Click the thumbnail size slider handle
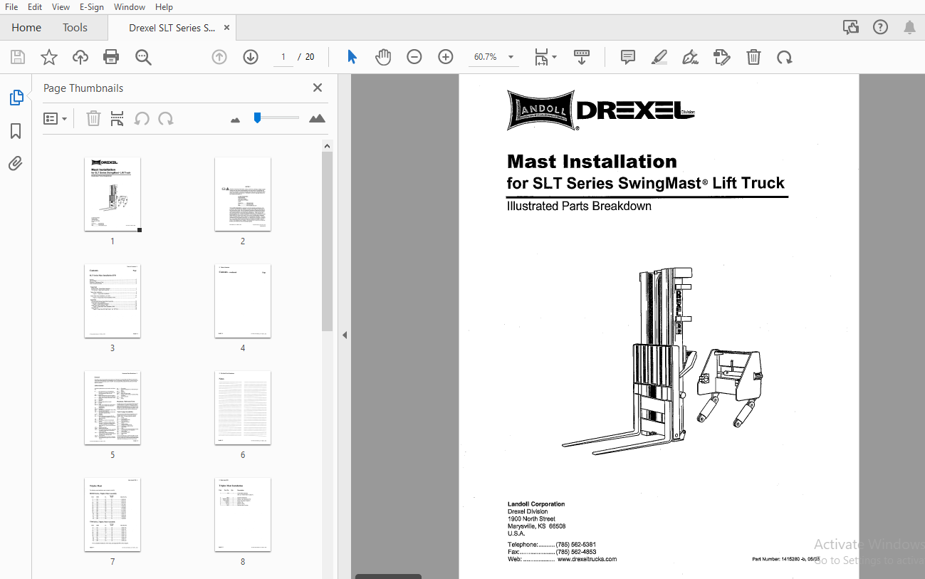Image resolution: width=925 pixels, height=579 pixels. 257,118
